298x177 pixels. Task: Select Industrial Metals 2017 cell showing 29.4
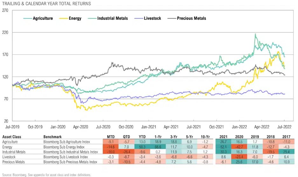(x=287, y=152)
